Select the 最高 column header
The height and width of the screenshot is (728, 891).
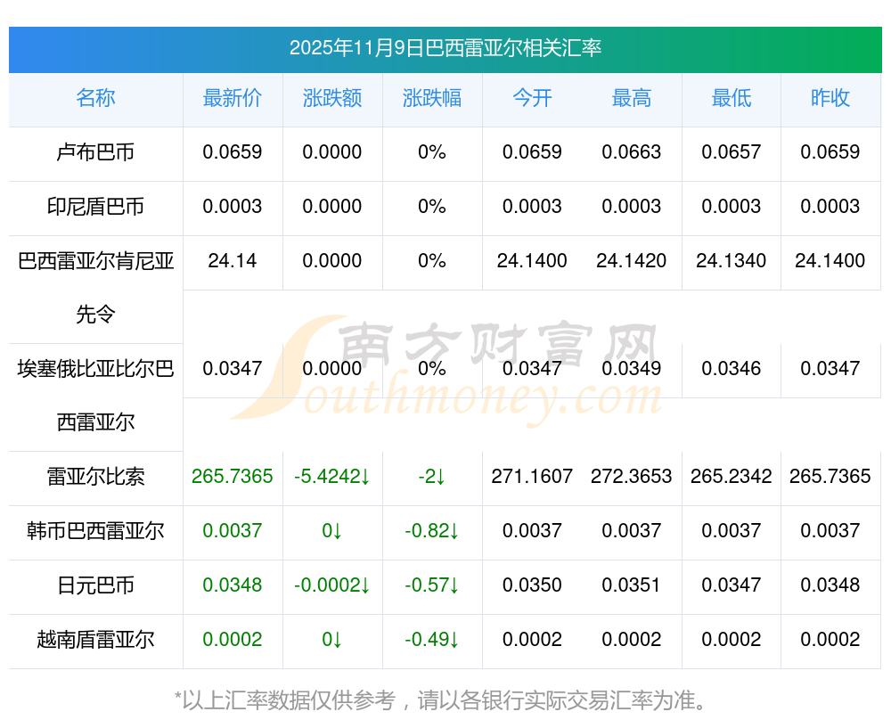[632, 98]
